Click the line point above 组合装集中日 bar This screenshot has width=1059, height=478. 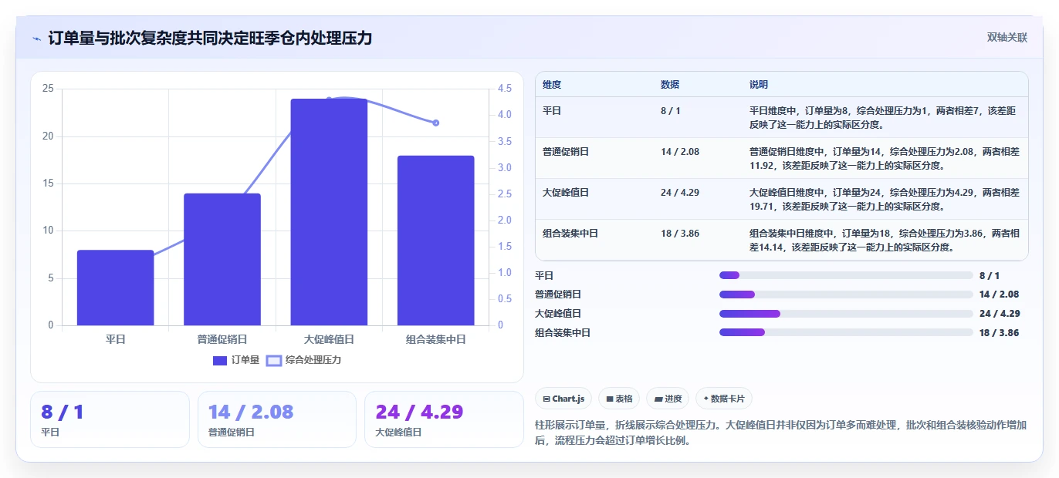tap(435, 123)
